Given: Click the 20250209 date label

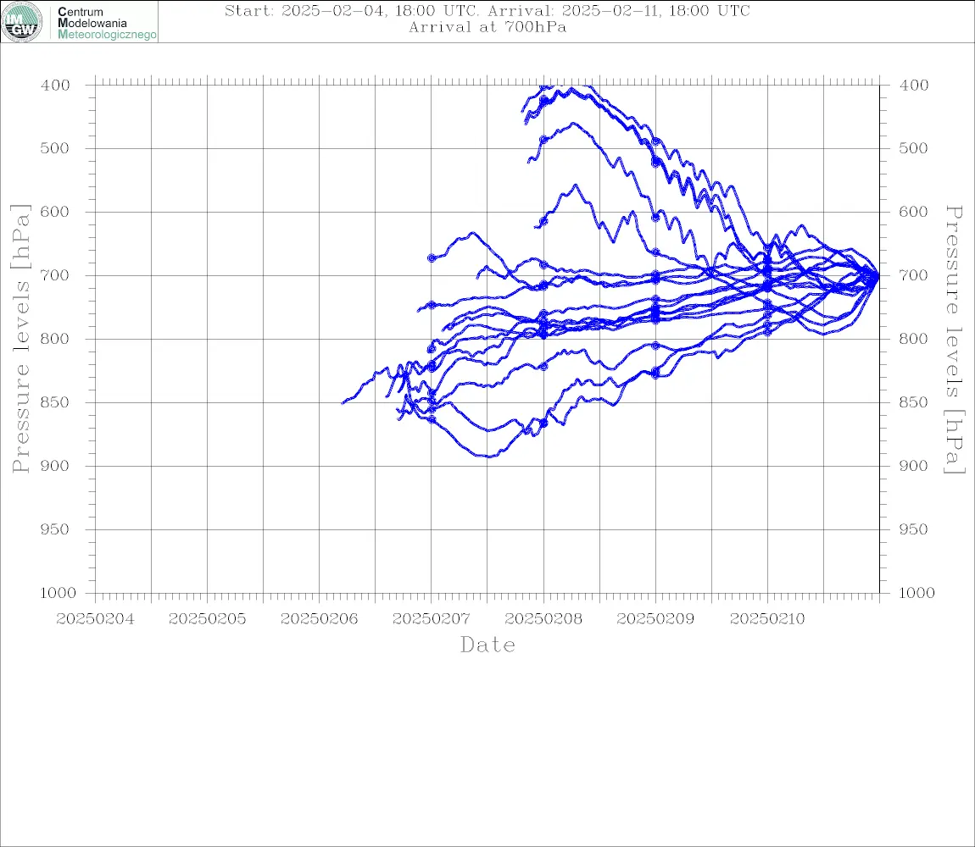Looking at the screenshot, I should [x=655, y=619].
